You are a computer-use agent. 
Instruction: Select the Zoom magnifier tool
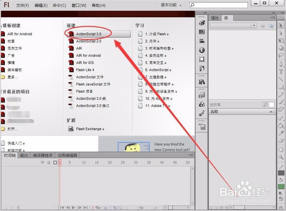coord(281,157)
